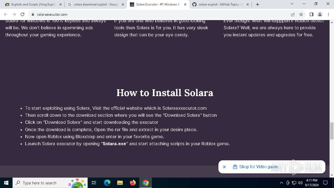Launch Microsoft Edge from the taskbar
This screenshot has width=334, height=188.
tap(107, 183)
